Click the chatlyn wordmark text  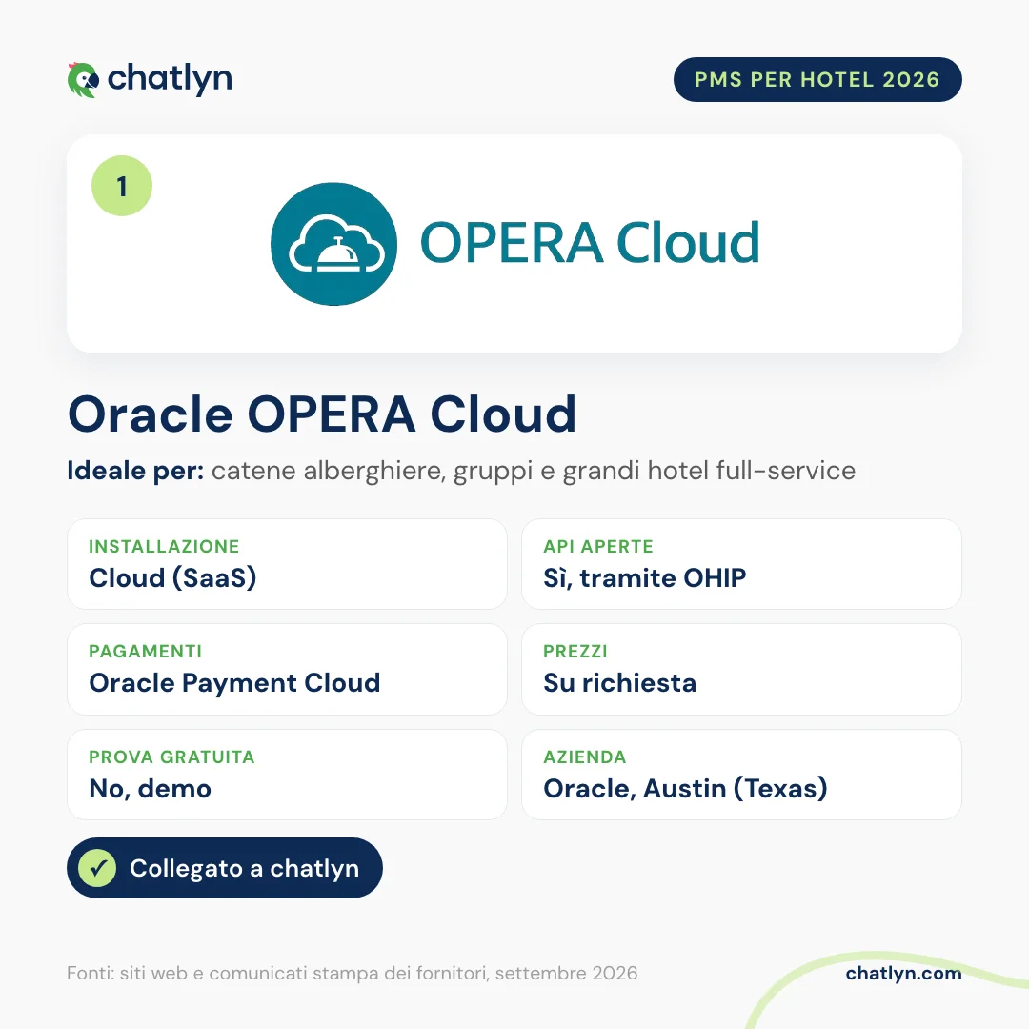[170, 80]
